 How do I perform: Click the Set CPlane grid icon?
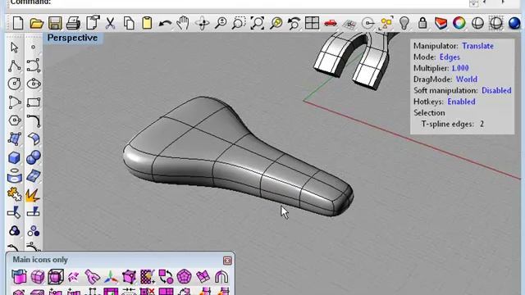(x=349, y=24)
